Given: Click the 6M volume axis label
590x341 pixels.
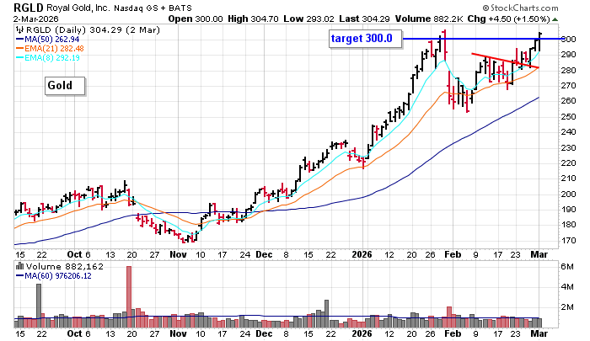Looking at the screenshot, I should 568,268.
